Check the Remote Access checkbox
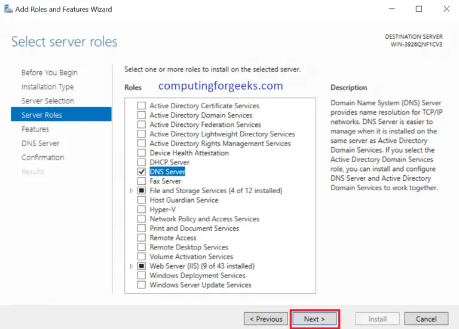 point(142,237)
